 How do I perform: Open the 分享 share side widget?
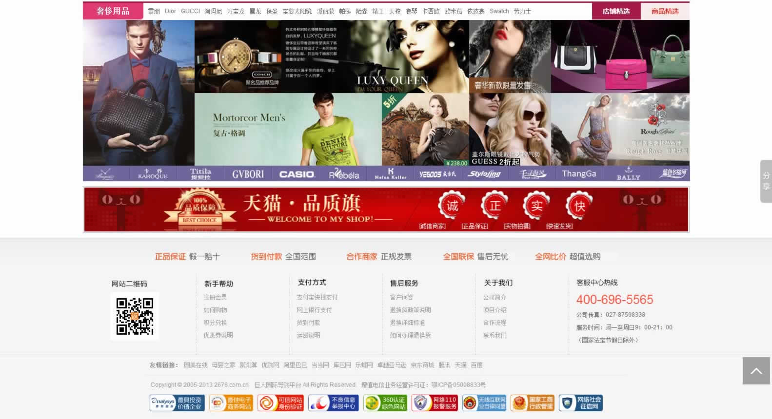[x=766, y=181]
